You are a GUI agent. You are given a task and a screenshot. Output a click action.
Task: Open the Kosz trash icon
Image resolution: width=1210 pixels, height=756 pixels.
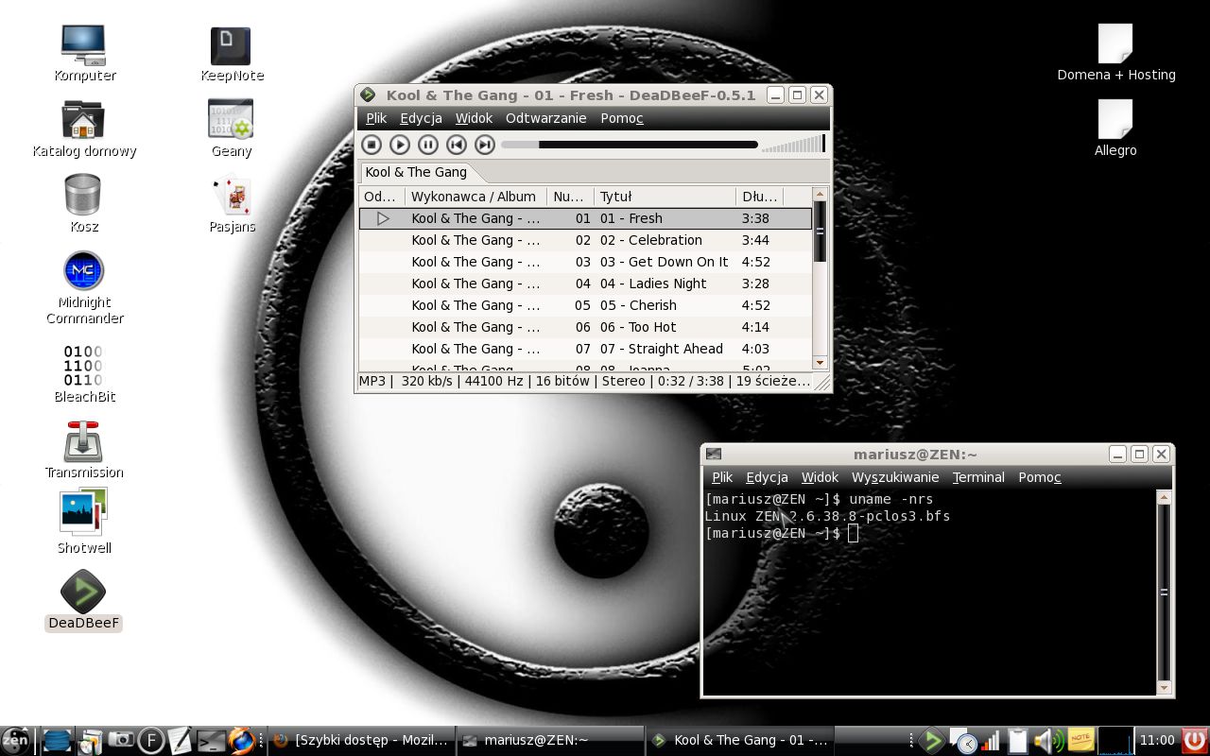(x=83, y=204)
